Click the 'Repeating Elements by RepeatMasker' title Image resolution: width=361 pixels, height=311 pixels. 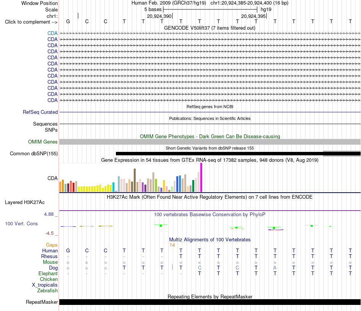pos(210,297)
